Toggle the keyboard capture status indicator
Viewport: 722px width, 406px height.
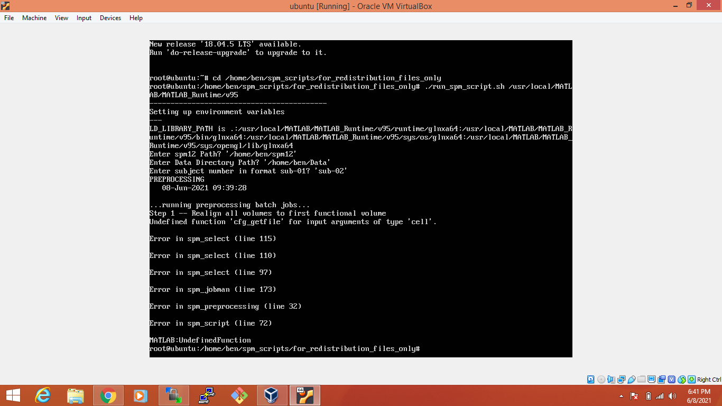coord(691,379)
